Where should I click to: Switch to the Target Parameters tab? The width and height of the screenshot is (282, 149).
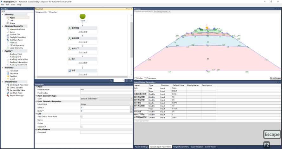[181, 147]
